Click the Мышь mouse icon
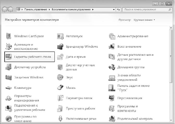This screenshot has height=124, width=175. tap(60, 88)
